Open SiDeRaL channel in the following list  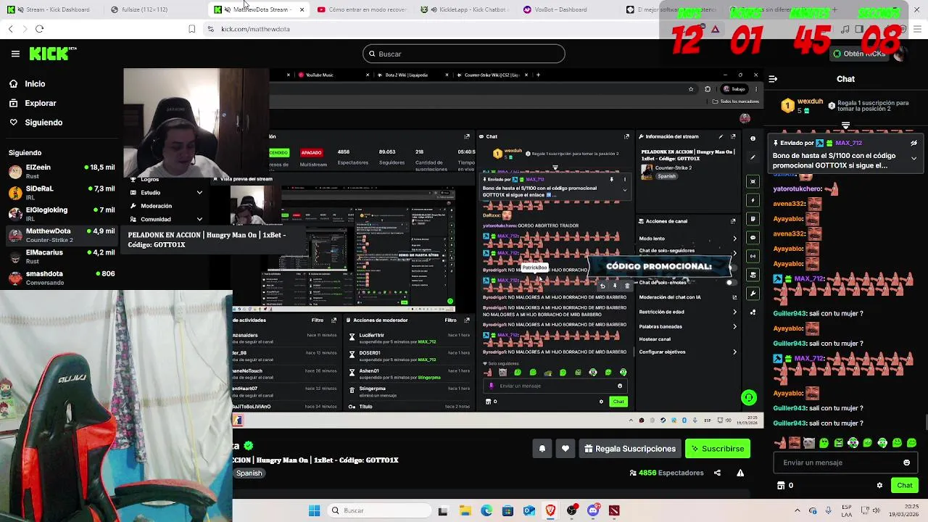tap(62, 192)
